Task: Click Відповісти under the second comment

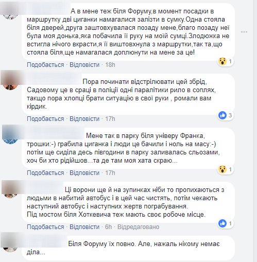Action: pyautogui.click(x=84, y=119)
